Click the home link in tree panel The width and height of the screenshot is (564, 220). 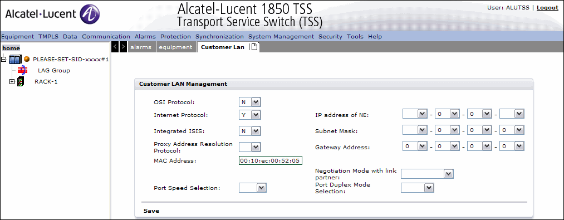pyautogui.click(x=11, y=48)
